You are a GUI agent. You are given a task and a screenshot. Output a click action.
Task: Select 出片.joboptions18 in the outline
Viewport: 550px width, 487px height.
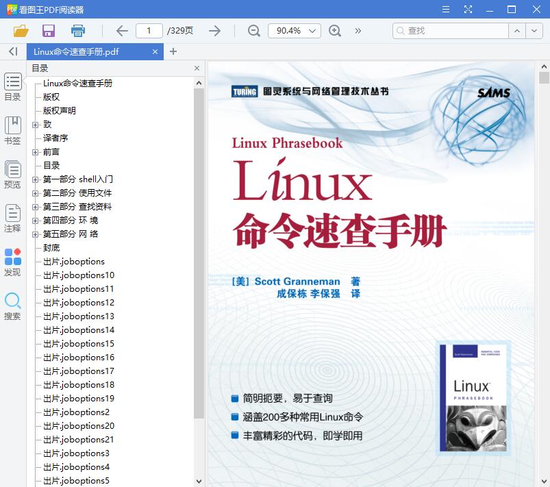pyautogui.click(x=79, y=385)
